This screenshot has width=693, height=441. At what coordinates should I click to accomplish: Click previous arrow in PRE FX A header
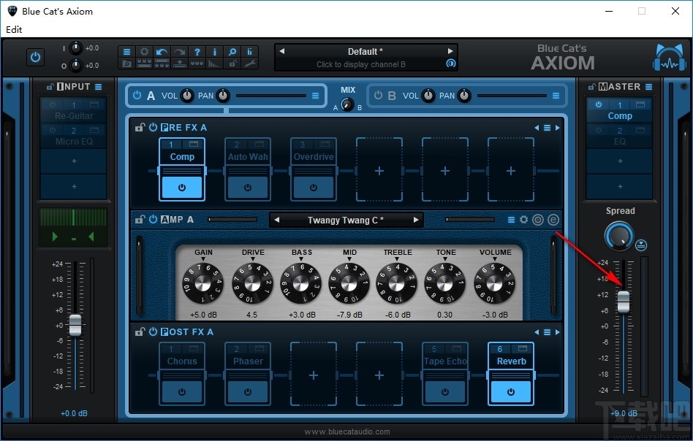click(x=537, y=128)
